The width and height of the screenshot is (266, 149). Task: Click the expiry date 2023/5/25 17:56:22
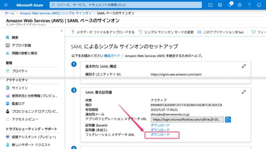click(164, 110)
